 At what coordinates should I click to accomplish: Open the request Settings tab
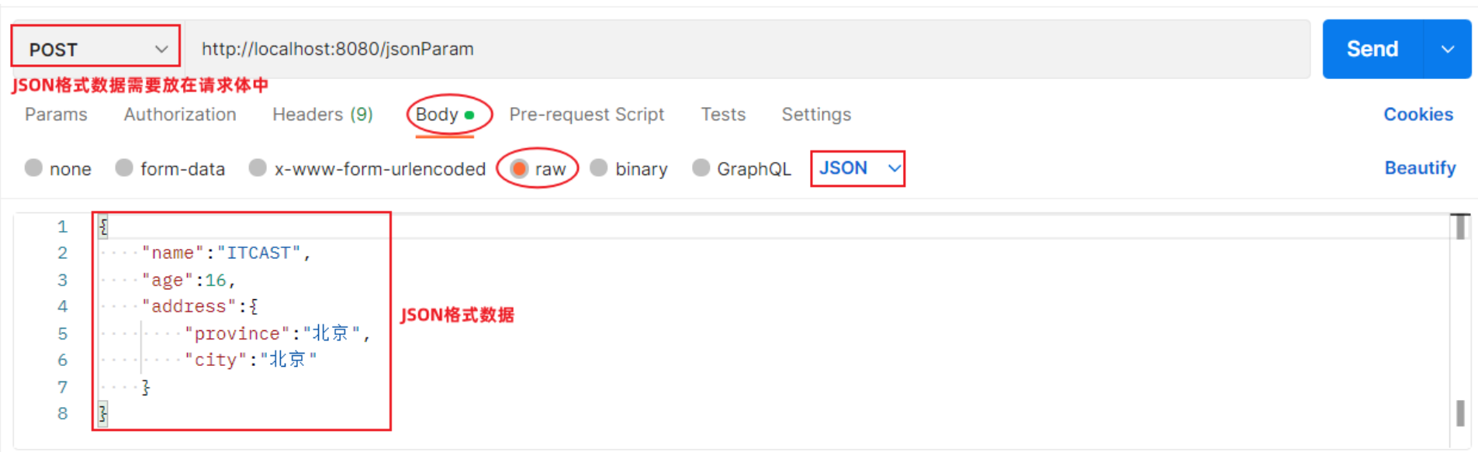(816, 114)
